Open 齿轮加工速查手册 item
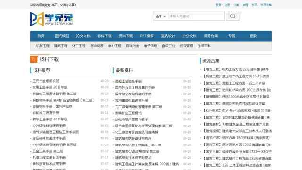Screen dimensions: 302x170 (x=46, y=113)
